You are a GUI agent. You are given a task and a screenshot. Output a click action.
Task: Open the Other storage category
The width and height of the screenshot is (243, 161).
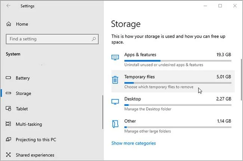pyautogui.click(x=173, y=126)
